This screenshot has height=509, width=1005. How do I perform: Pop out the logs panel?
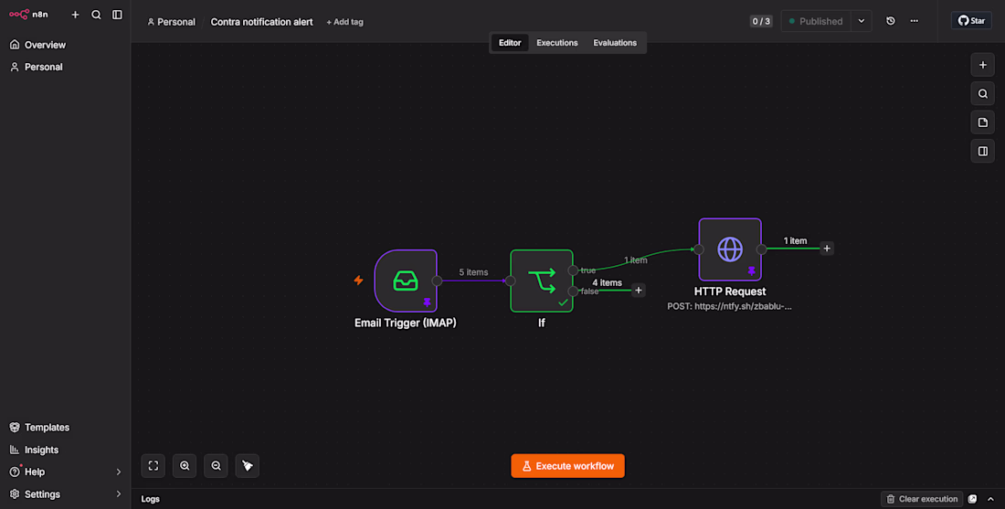click(972, 499)
